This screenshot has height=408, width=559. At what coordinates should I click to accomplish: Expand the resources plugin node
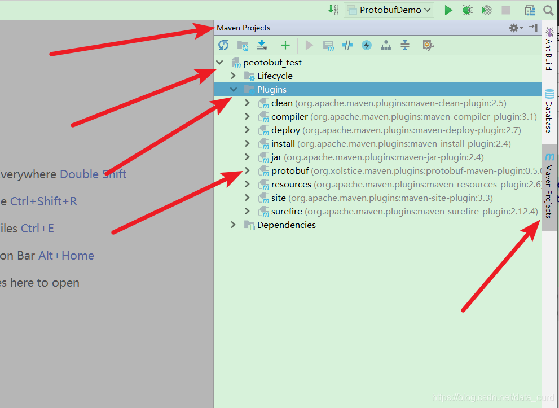pyautogui.click(x=247, y=184)
